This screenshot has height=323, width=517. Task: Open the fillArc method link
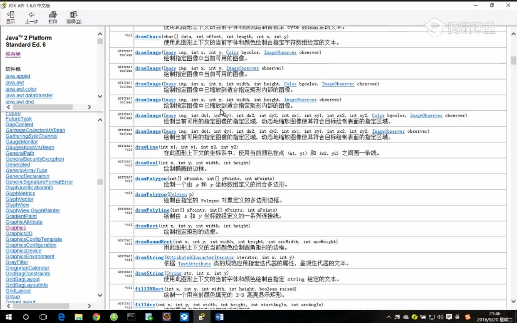click(145, 305)
